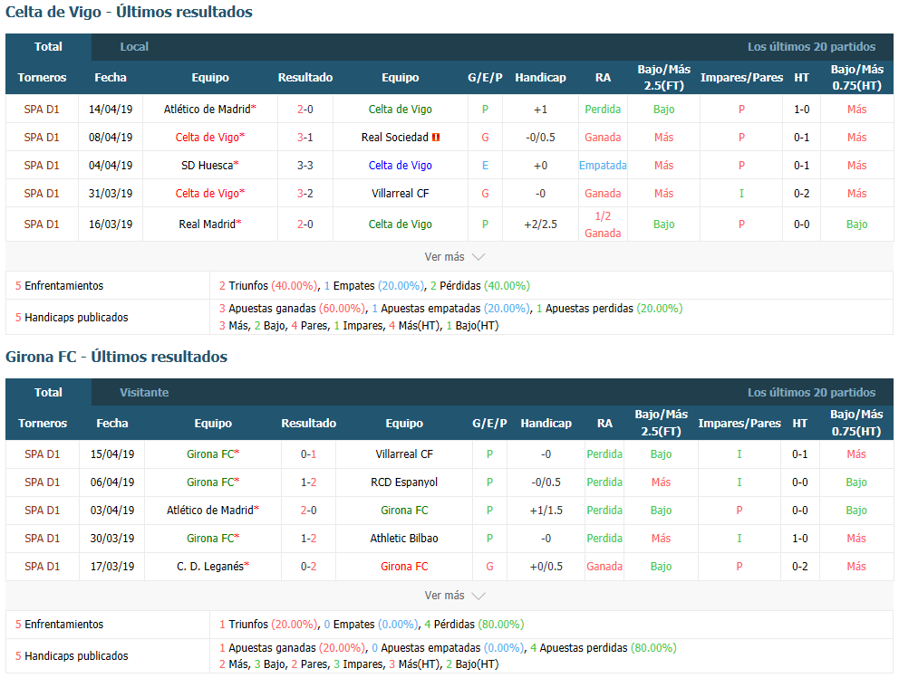Open C. D. Leganés team link
Image resolution: width=899 pixels, height=678 pixels.
[210, 567]
